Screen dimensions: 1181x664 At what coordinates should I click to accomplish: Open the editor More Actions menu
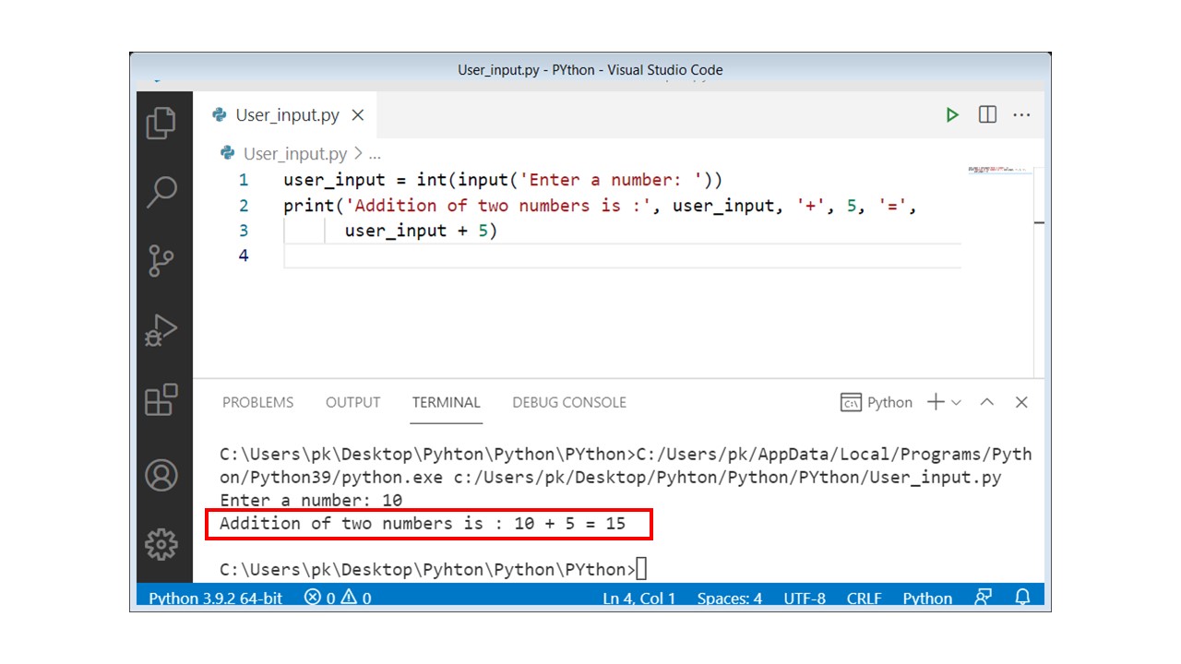tap(1021, 115)
